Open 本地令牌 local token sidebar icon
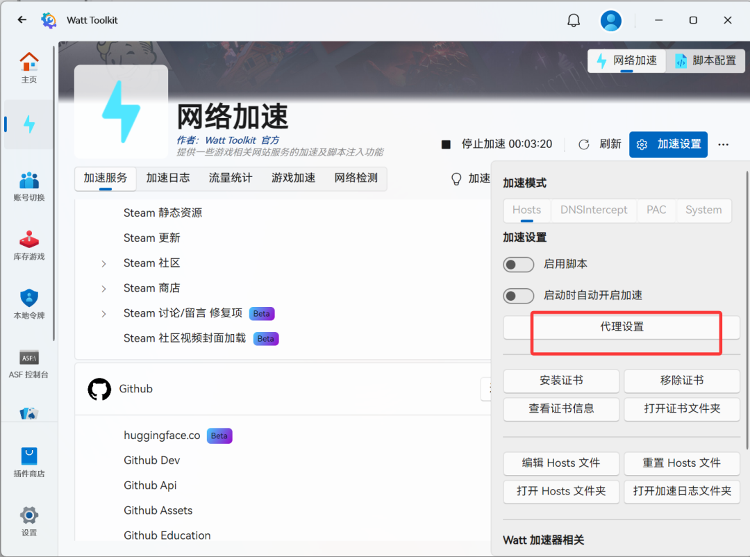This screenshot has width=750, height=557. click(x=29, y=304)
